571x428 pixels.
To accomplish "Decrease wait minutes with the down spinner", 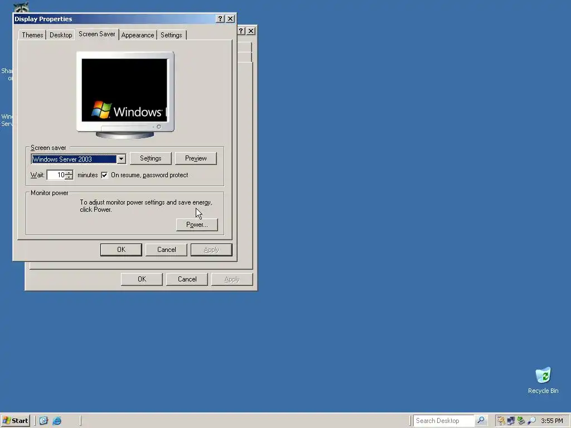I will (69, 177).
